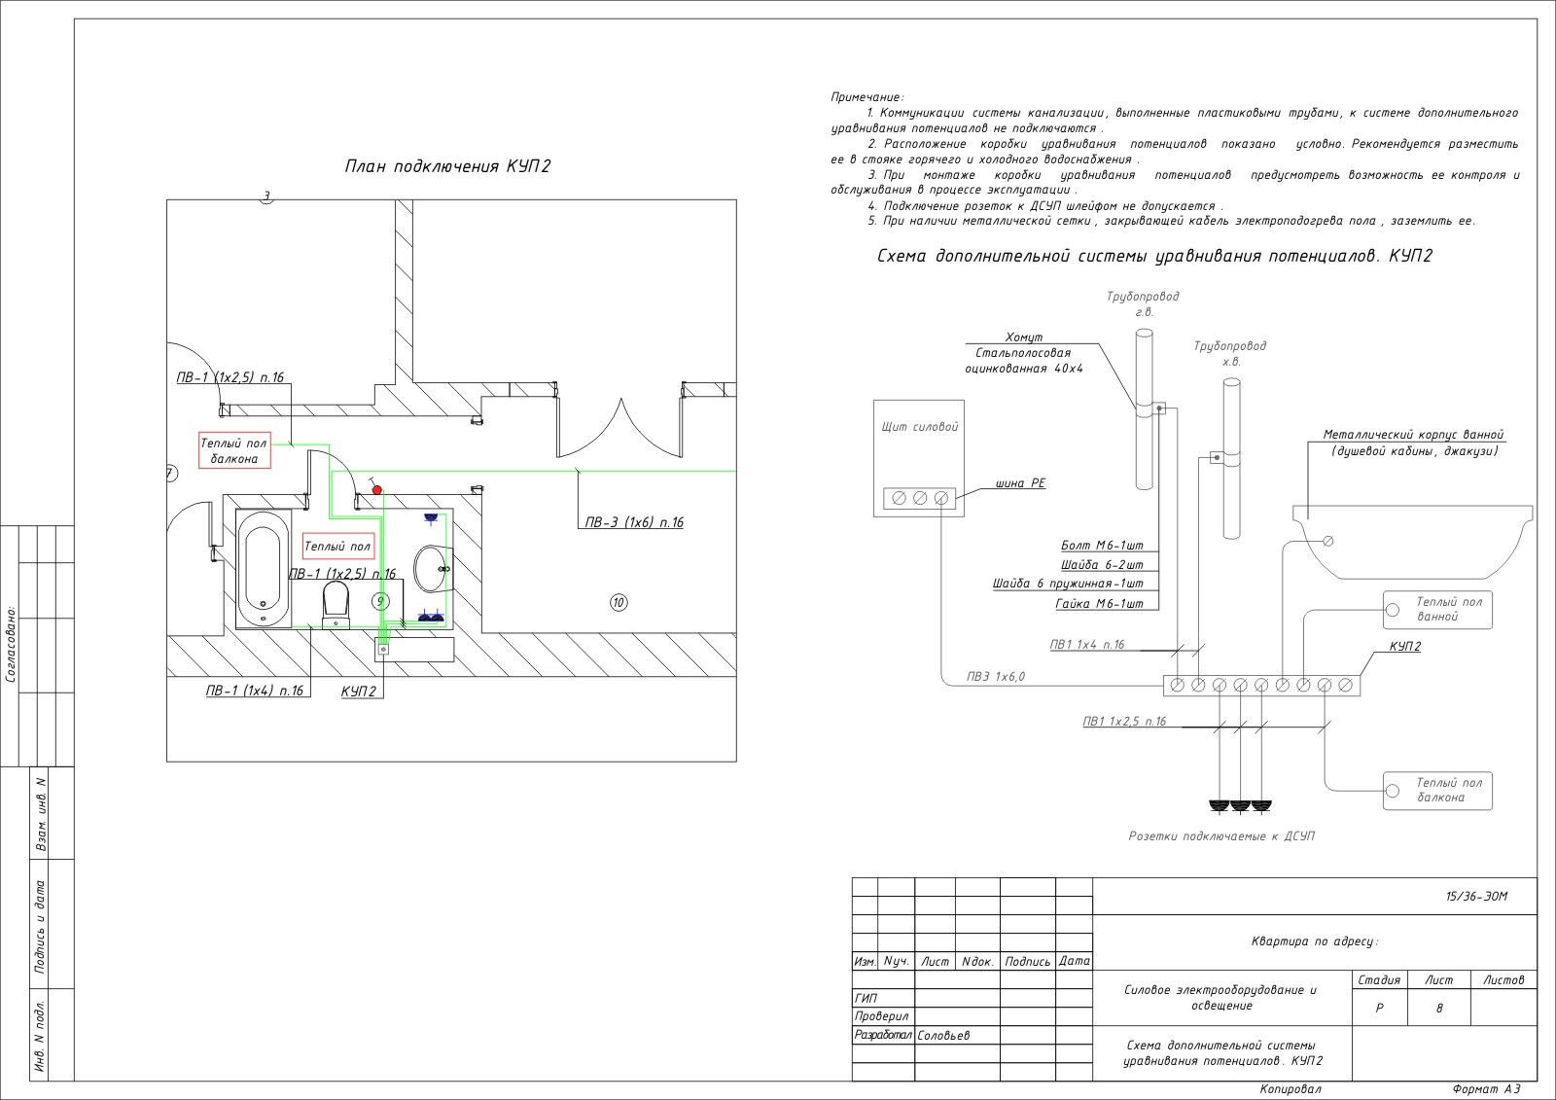Click the "Гайка М6-1шт" callout
This screenshot has height=1100, width=1556.
(x=1099, y=604)
